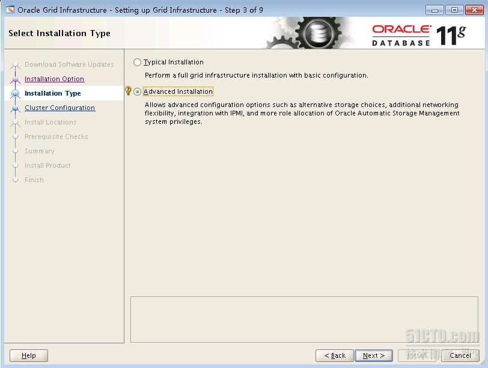This screenshot has width=488, height=368.
Task: Select the Advanced Installation radio button
Action: pyautogui.click(x=137, y=92)
